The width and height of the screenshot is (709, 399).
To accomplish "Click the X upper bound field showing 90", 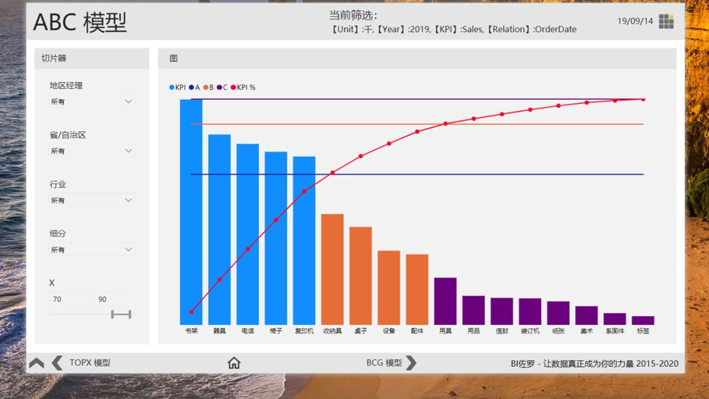I will [115, 299].
